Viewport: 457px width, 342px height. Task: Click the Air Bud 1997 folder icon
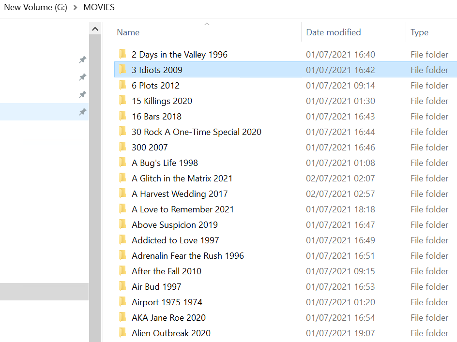[122, 286]
